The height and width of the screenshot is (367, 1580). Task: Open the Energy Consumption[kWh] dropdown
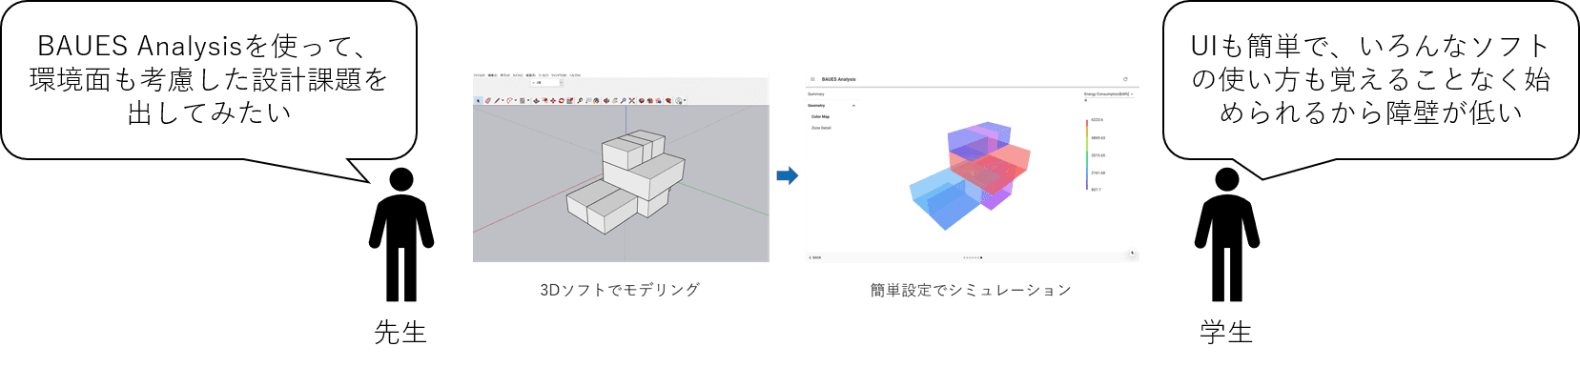coord(1108,94)
